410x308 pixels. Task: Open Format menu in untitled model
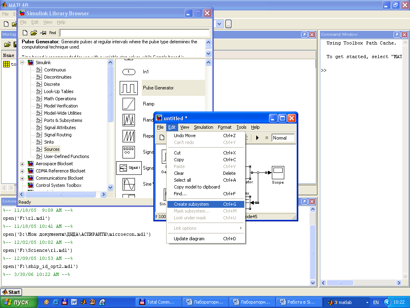[225, 127]
